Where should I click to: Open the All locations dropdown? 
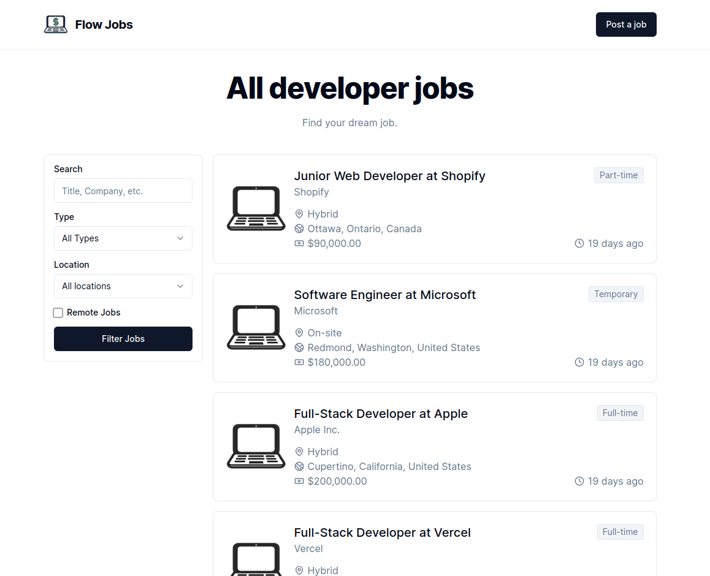(123, 286)
